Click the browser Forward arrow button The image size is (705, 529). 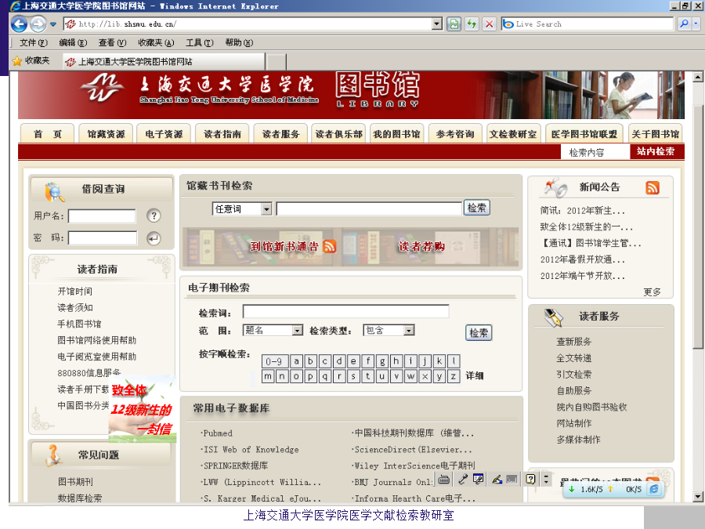coord(38,24)
